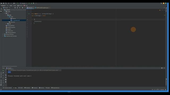The image size is (170, 95).
Task: Toggle soft-wrap icon in Run console
Action: point(6,75)
